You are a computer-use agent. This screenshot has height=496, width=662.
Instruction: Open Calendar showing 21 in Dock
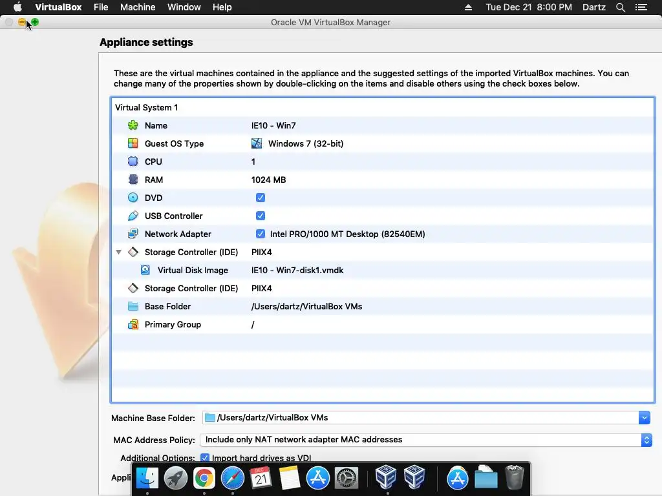(261, 478)
